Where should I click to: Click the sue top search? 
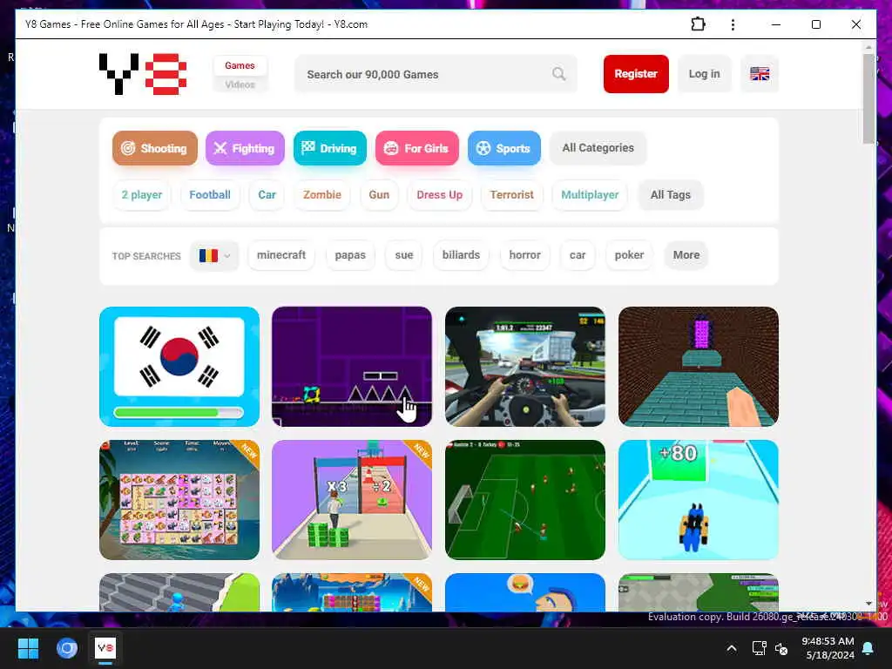click(x=404, y=255)
